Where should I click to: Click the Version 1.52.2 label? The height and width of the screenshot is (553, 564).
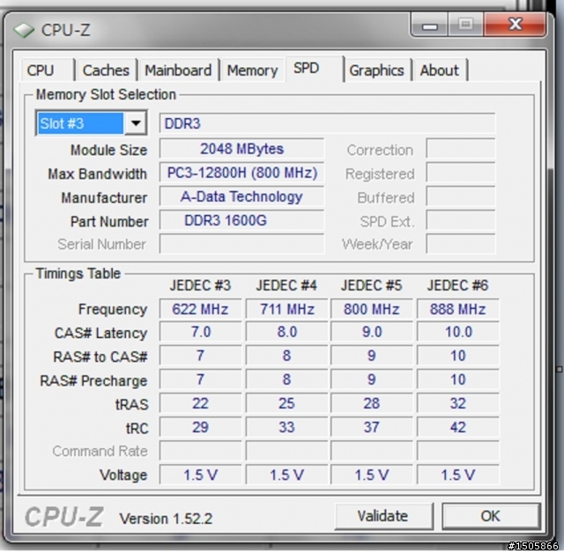(x=166, y=519)
